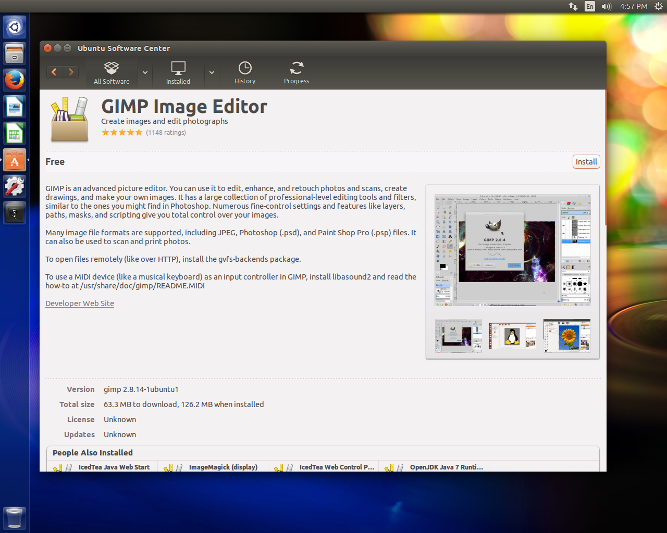This screenshot has width=667, height=533.
Task: Open the Trash in the launcher
Action: click(15, 518)
